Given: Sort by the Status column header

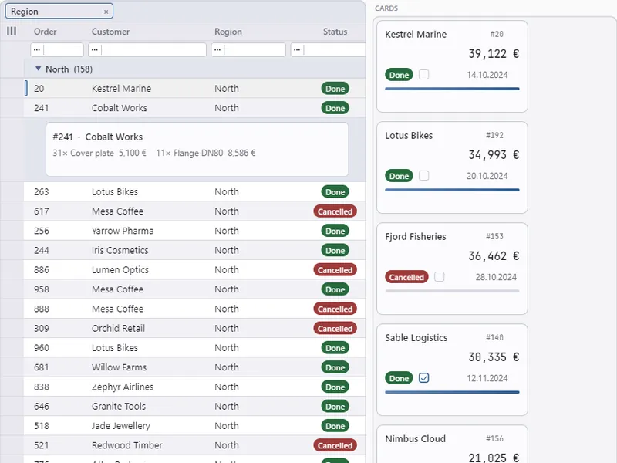Looking at the screenshot, I should 335,32.
